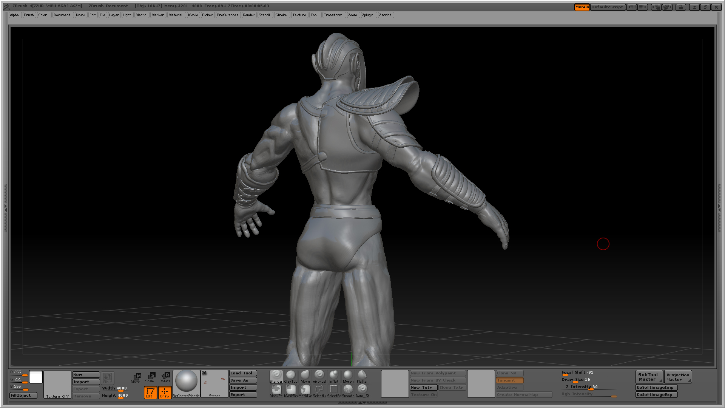This screenshot has width=725, height=408.
Task: Click the FillObject button
Action: click(23, 396)
